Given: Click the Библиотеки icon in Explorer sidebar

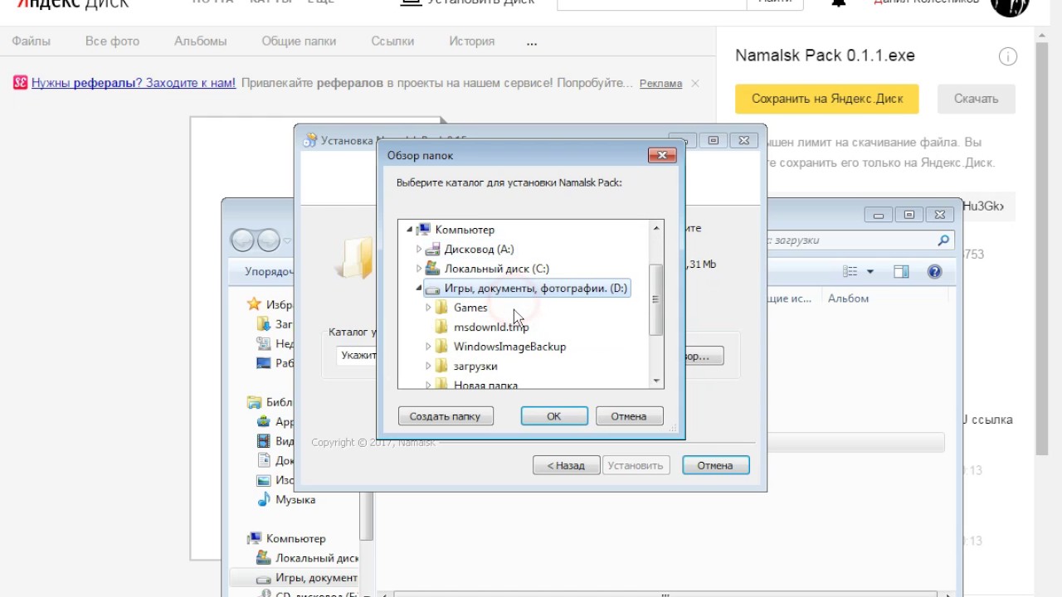Looking at the screenshot, I should (255, 402).
